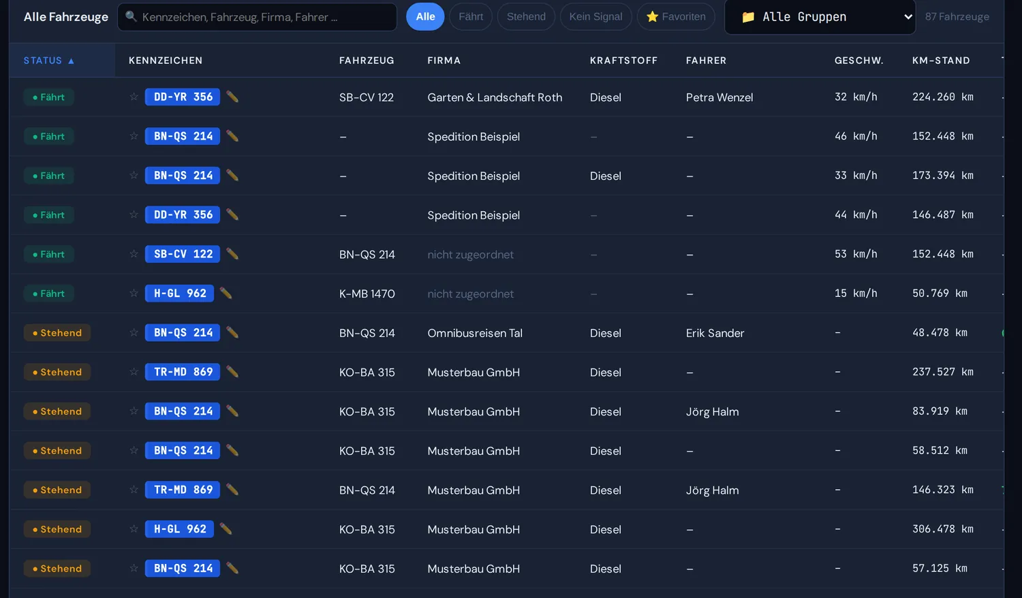This screenshot has width=1022, height=598.
Task: Show vehicles with Kein Signal
Action: (x=595, y=16)
